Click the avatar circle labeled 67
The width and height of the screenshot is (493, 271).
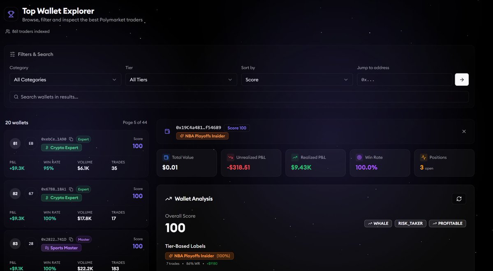[x=31, y=193]
